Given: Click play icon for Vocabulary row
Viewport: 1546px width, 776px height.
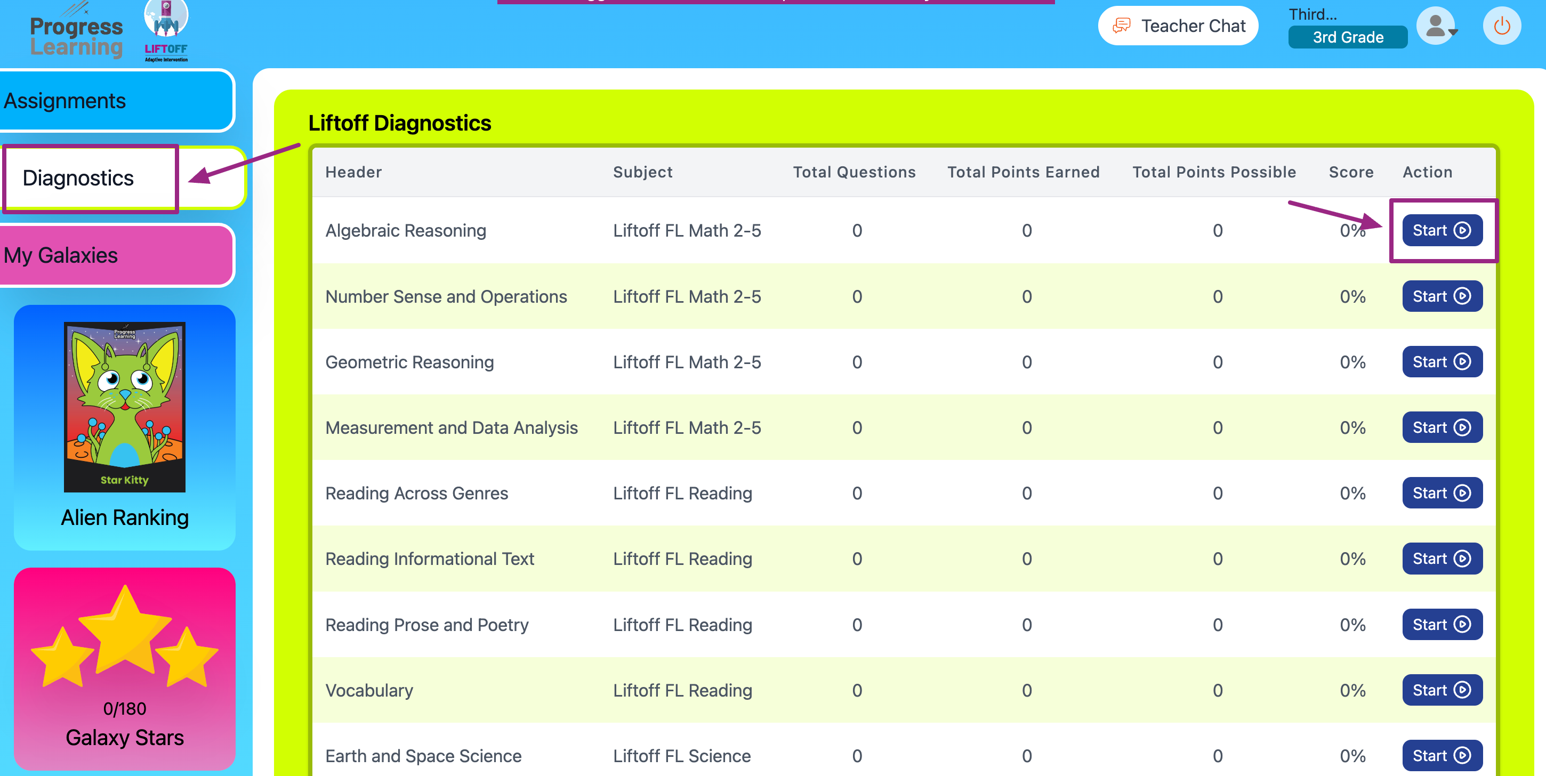Looking at the screenshot, I should click(1462, 690).
